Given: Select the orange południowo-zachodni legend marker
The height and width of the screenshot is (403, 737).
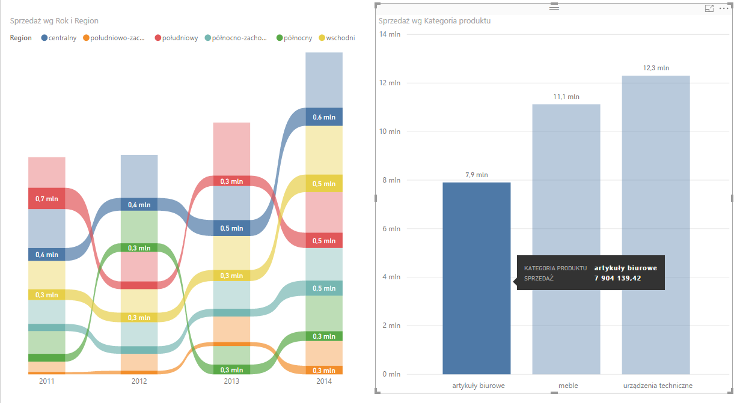Looking at the screenshot, I should pyautogui.click(x=86, y=38).
